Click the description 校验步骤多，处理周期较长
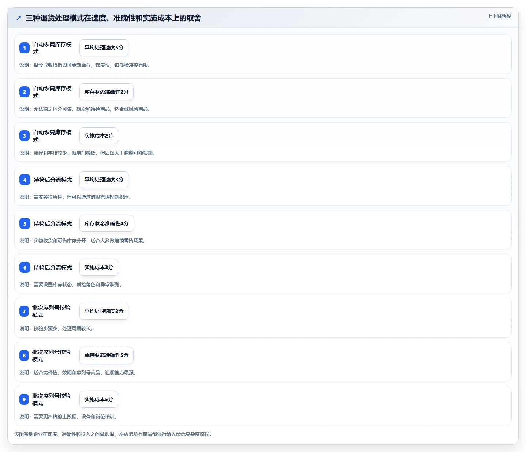 coord(56,328)
